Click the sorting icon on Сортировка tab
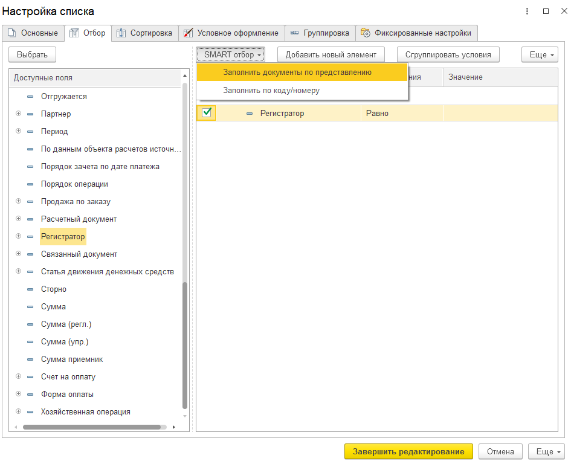This screenshot has width=571, height=464. (121, 33)
